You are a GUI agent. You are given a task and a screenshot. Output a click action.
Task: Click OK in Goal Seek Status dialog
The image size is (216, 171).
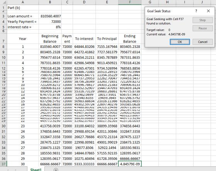point(180,42)
